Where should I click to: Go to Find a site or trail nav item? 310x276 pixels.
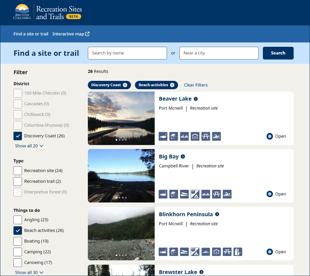click(x=31, y=34)
